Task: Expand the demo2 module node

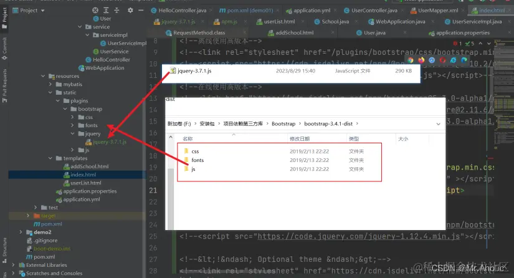Action: 21,232
